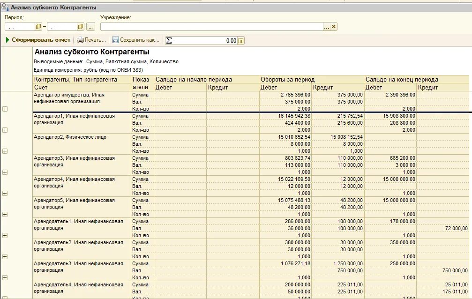Viewport: 472px width, 299px height.
Task: Click the report window title icon
Action: (x=5, y=7)
